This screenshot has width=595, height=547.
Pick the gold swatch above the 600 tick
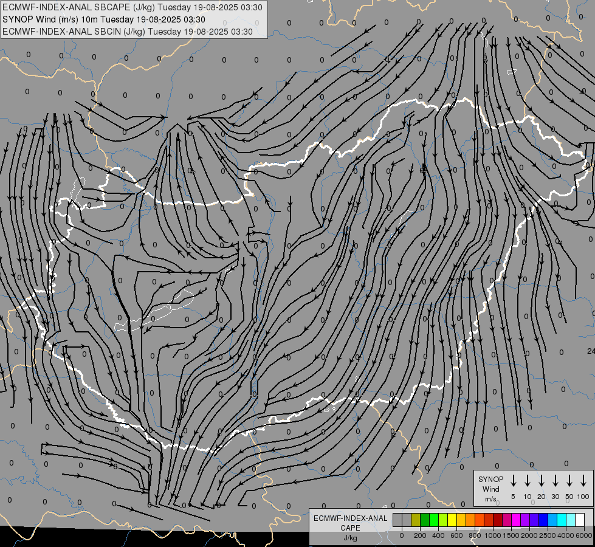[461, 520]
